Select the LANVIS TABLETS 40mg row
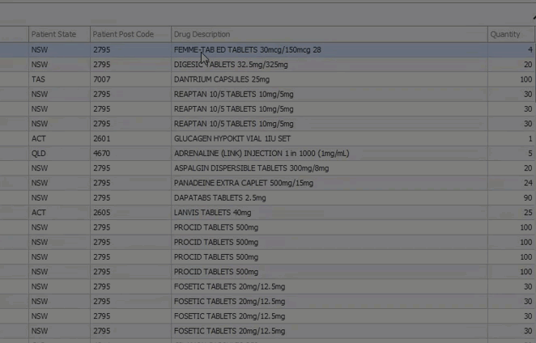The width and height of the screenshot is (536, 343). (x=267, y=213)
